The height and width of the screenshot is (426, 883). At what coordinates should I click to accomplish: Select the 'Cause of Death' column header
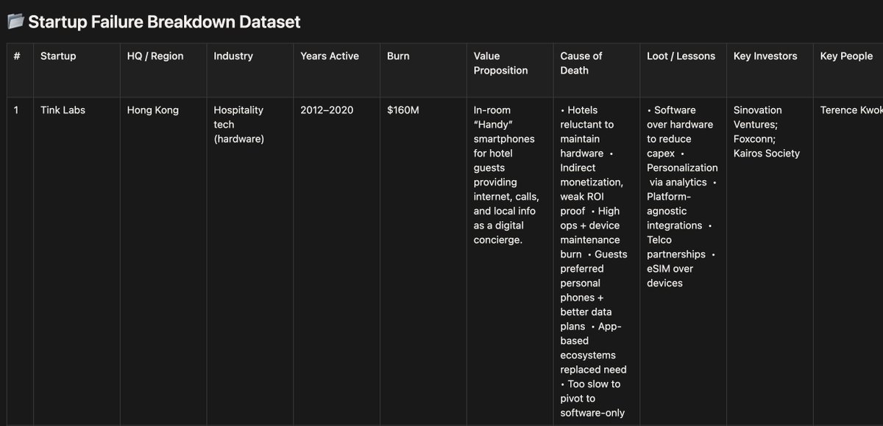(597, 70)
